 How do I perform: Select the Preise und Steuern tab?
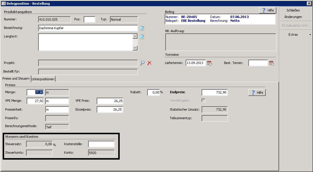point(16,78)
